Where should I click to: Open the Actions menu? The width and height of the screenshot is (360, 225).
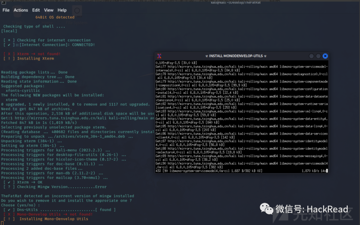pyautogui.click(x=21, y=10)
